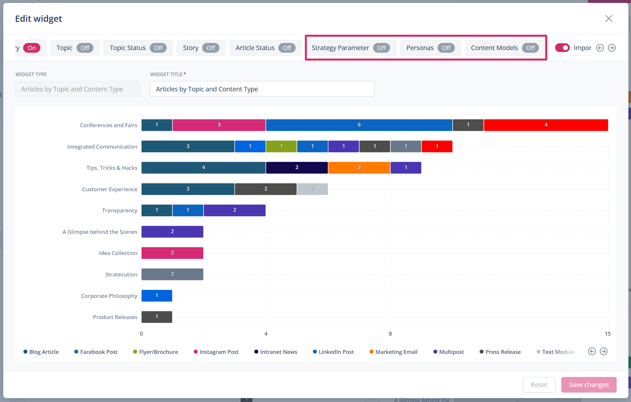Toggle Press Release legend marker
This screenshot has height=402, width=631.
(482, 352)
